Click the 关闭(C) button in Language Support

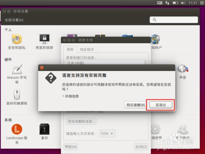141,147
